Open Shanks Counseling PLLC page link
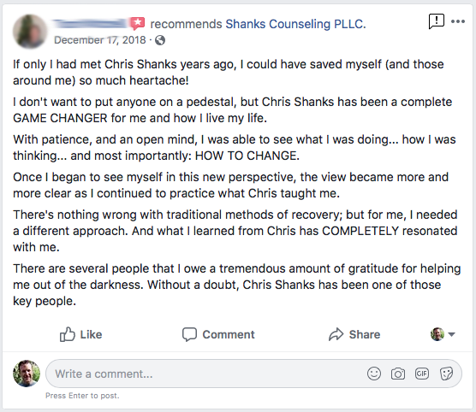 click(x=295, y=24)
